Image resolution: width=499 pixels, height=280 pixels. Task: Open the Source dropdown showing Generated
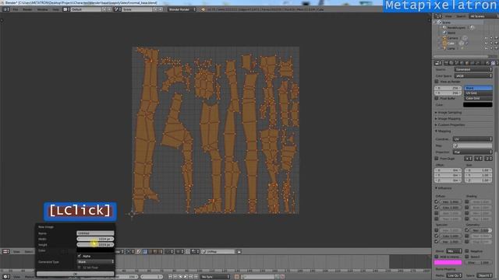[473, 69]
